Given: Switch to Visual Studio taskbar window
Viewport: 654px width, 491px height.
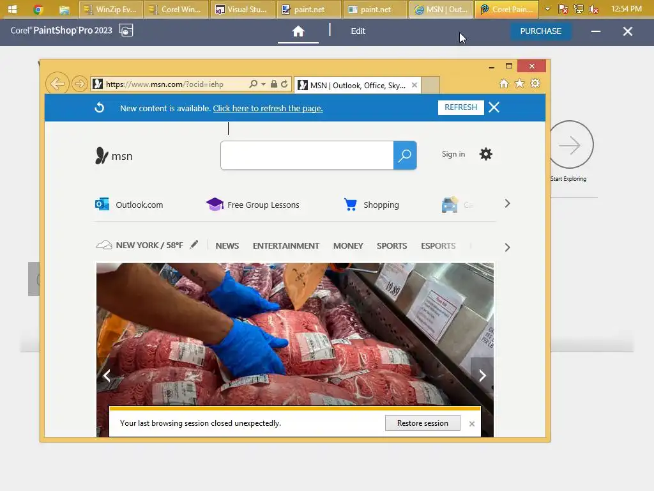Looking at the screenshot, I should [241, 9].
